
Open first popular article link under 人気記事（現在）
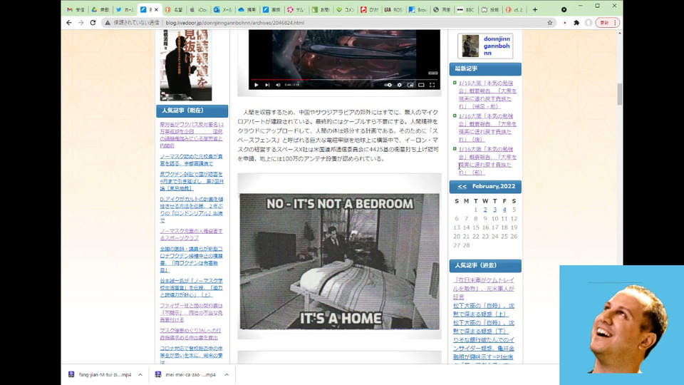click(x=192, y=135)
